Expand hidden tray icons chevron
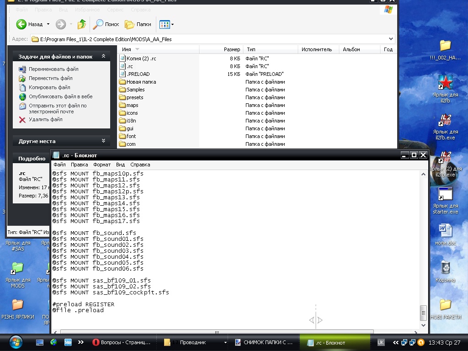 [x=395, y=342]
